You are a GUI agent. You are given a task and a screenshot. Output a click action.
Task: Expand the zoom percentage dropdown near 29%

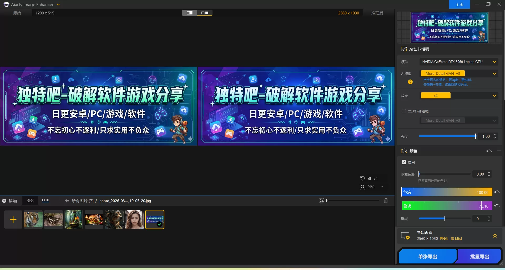[x=381, y=187]
